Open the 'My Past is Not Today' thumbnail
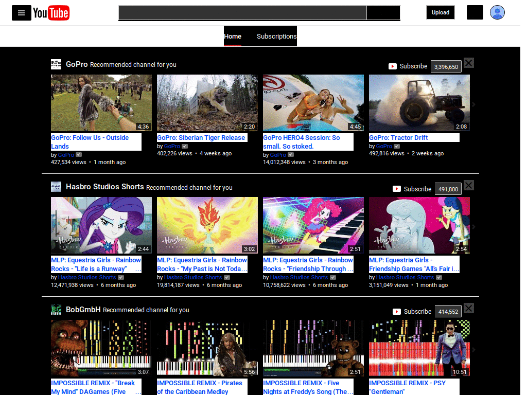This screenshot has width=527, height=395. (x=207, y=225)
